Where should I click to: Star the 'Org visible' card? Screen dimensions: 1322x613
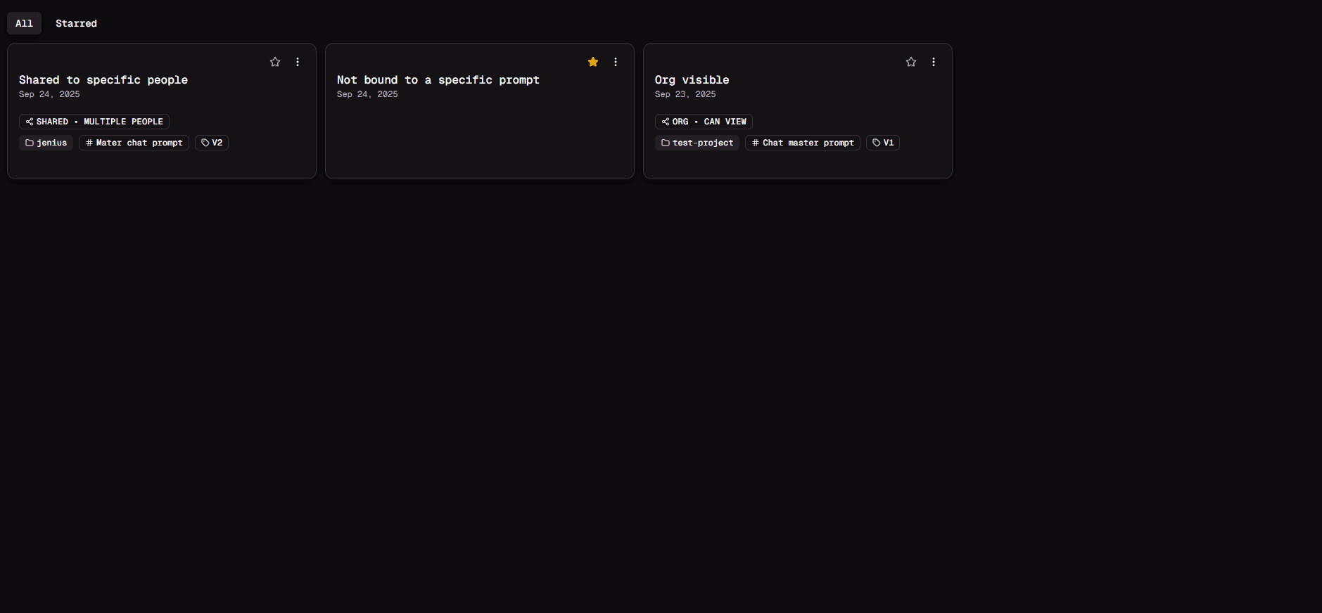point(911,62)
